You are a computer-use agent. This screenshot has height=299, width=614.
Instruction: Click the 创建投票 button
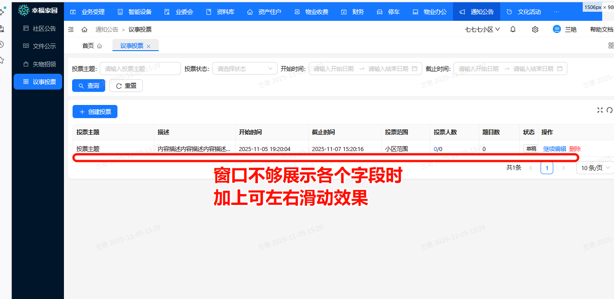(95, 111)
